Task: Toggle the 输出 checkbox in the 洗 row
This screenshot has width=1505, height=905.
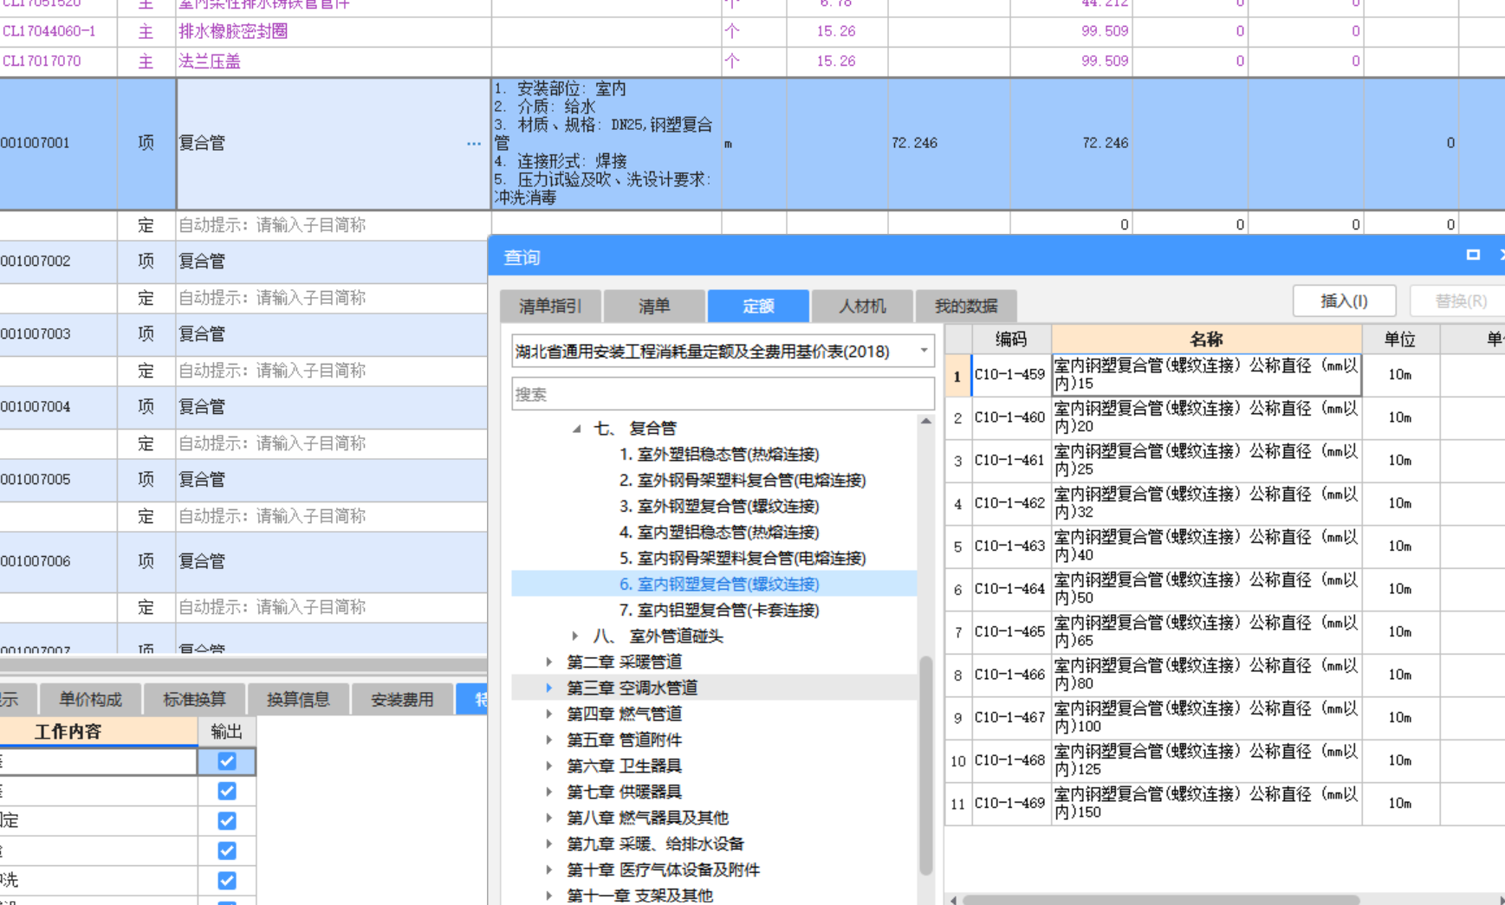Action: pyautogui.click(x=227, y=880)
